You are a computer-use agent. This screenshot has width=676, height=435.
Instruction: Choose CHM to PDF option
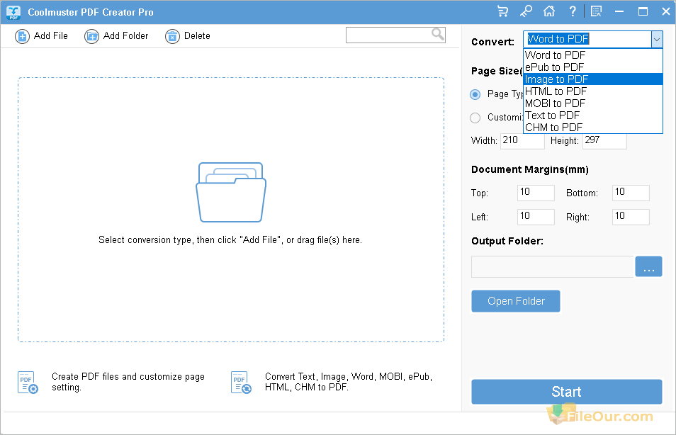coord(593,128)
